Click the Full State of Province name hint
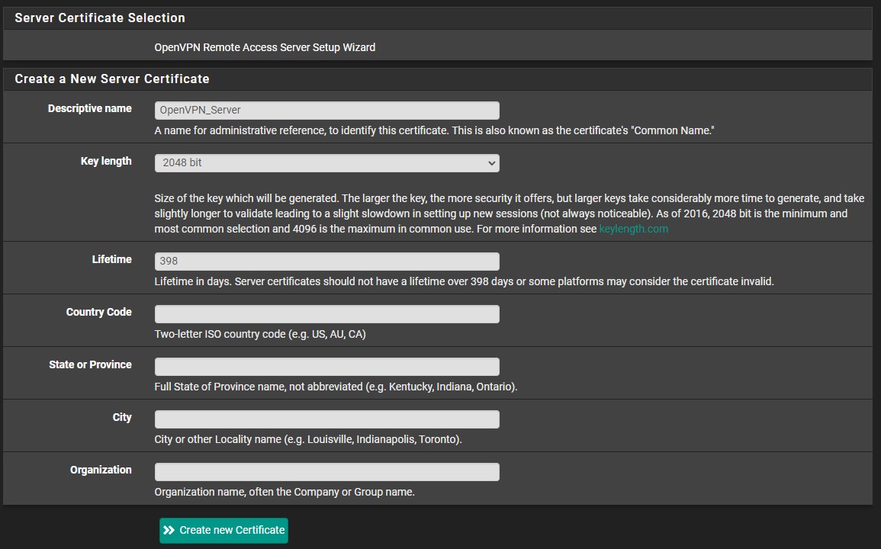This screenshot has width=881, height=549. [336, 387]
